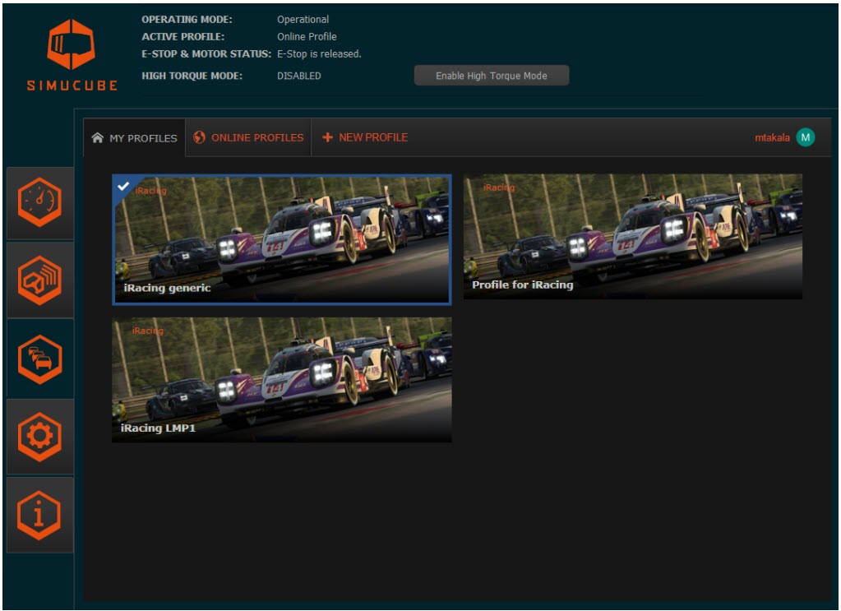Open the speedometer overview sidebar icon
This screenshot has width=841, height=611.
click(39, 202)
